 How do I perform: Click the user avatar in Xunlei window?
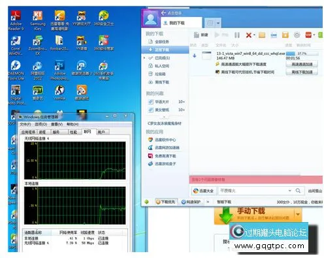(151, 18)
